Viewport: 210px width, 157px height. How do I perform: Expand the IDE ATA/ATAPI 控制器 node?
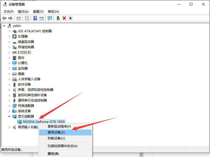point(9,31)
